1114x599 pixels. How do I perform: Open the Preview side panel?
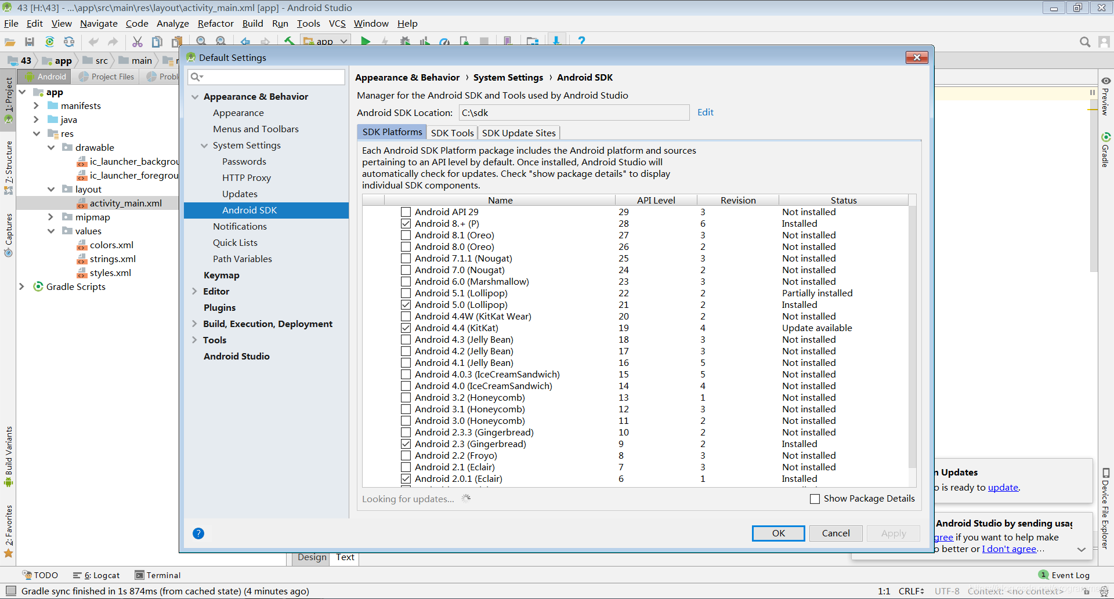click(x=1106, y=97)
